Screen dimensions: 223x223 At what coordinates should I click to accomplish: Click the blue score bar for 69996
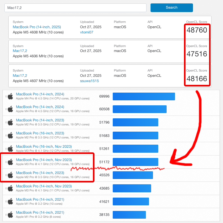click(x=144, y=96)
